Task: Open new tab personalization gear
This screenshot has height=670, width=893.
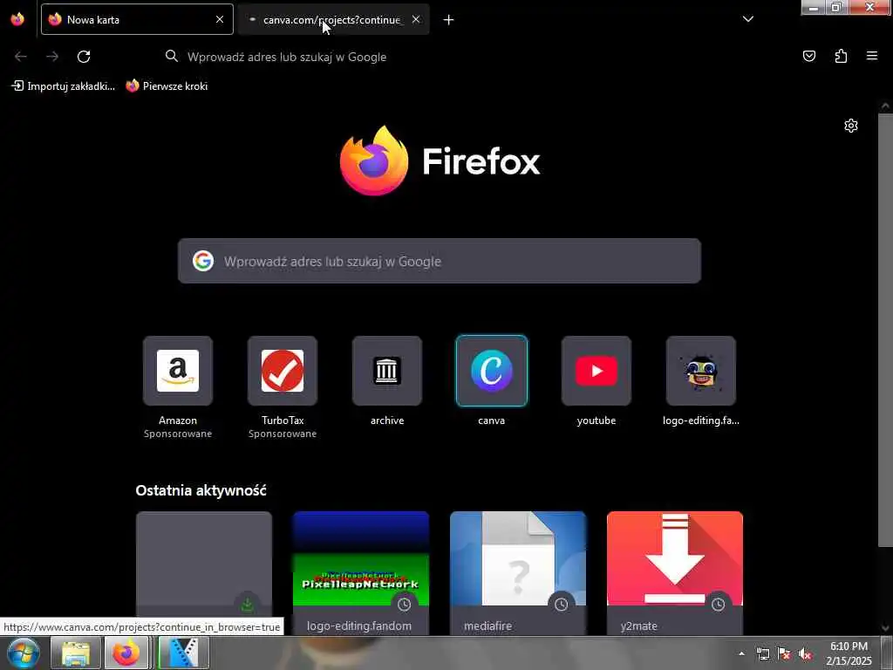Action: [x=851, y=126]
